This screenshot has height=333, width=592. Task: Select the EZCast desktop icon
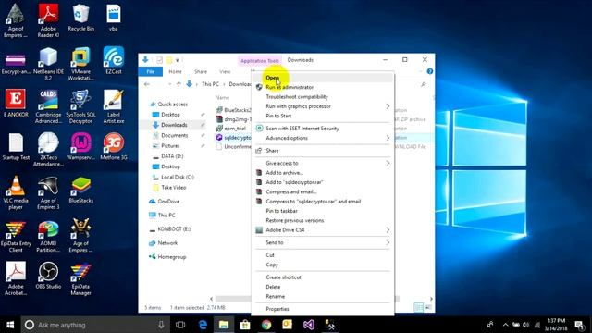coord(113,60)
